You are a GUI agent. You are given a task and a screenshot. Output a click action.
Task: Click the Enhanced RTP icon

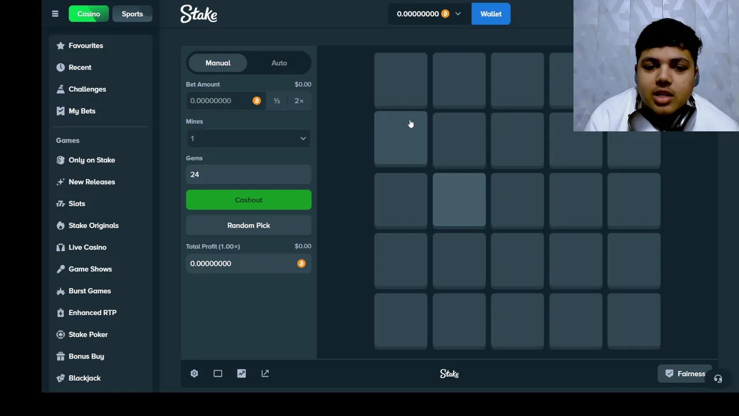(61, 313)
